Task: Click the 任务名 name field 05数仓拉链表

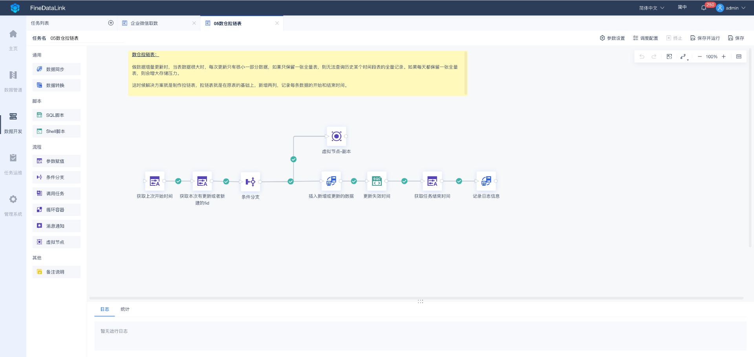Action: click(86, 38)
